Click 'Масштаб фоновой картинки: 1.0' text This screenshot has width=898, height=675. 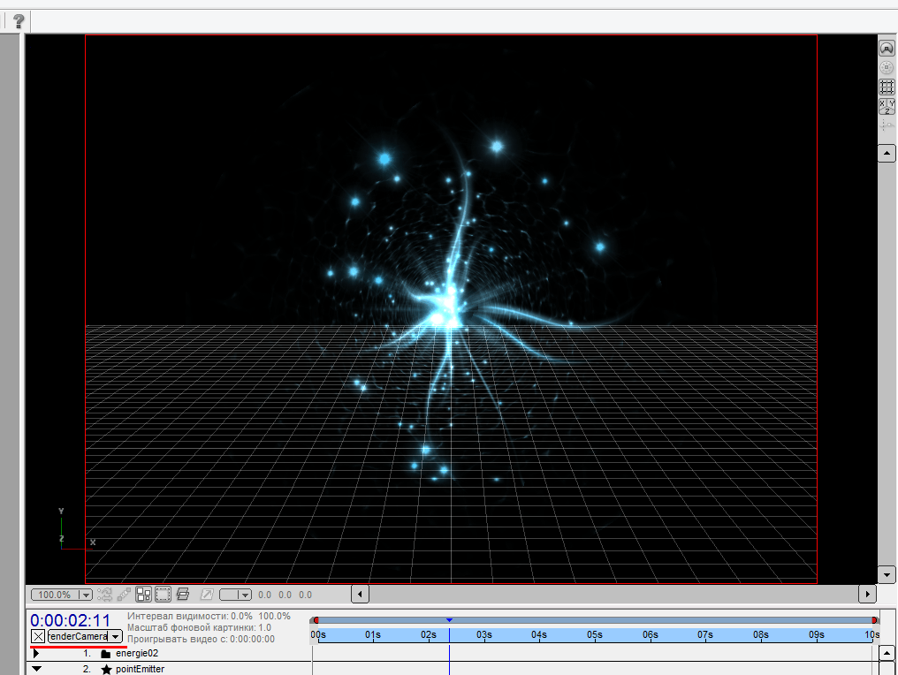[199, 627]
